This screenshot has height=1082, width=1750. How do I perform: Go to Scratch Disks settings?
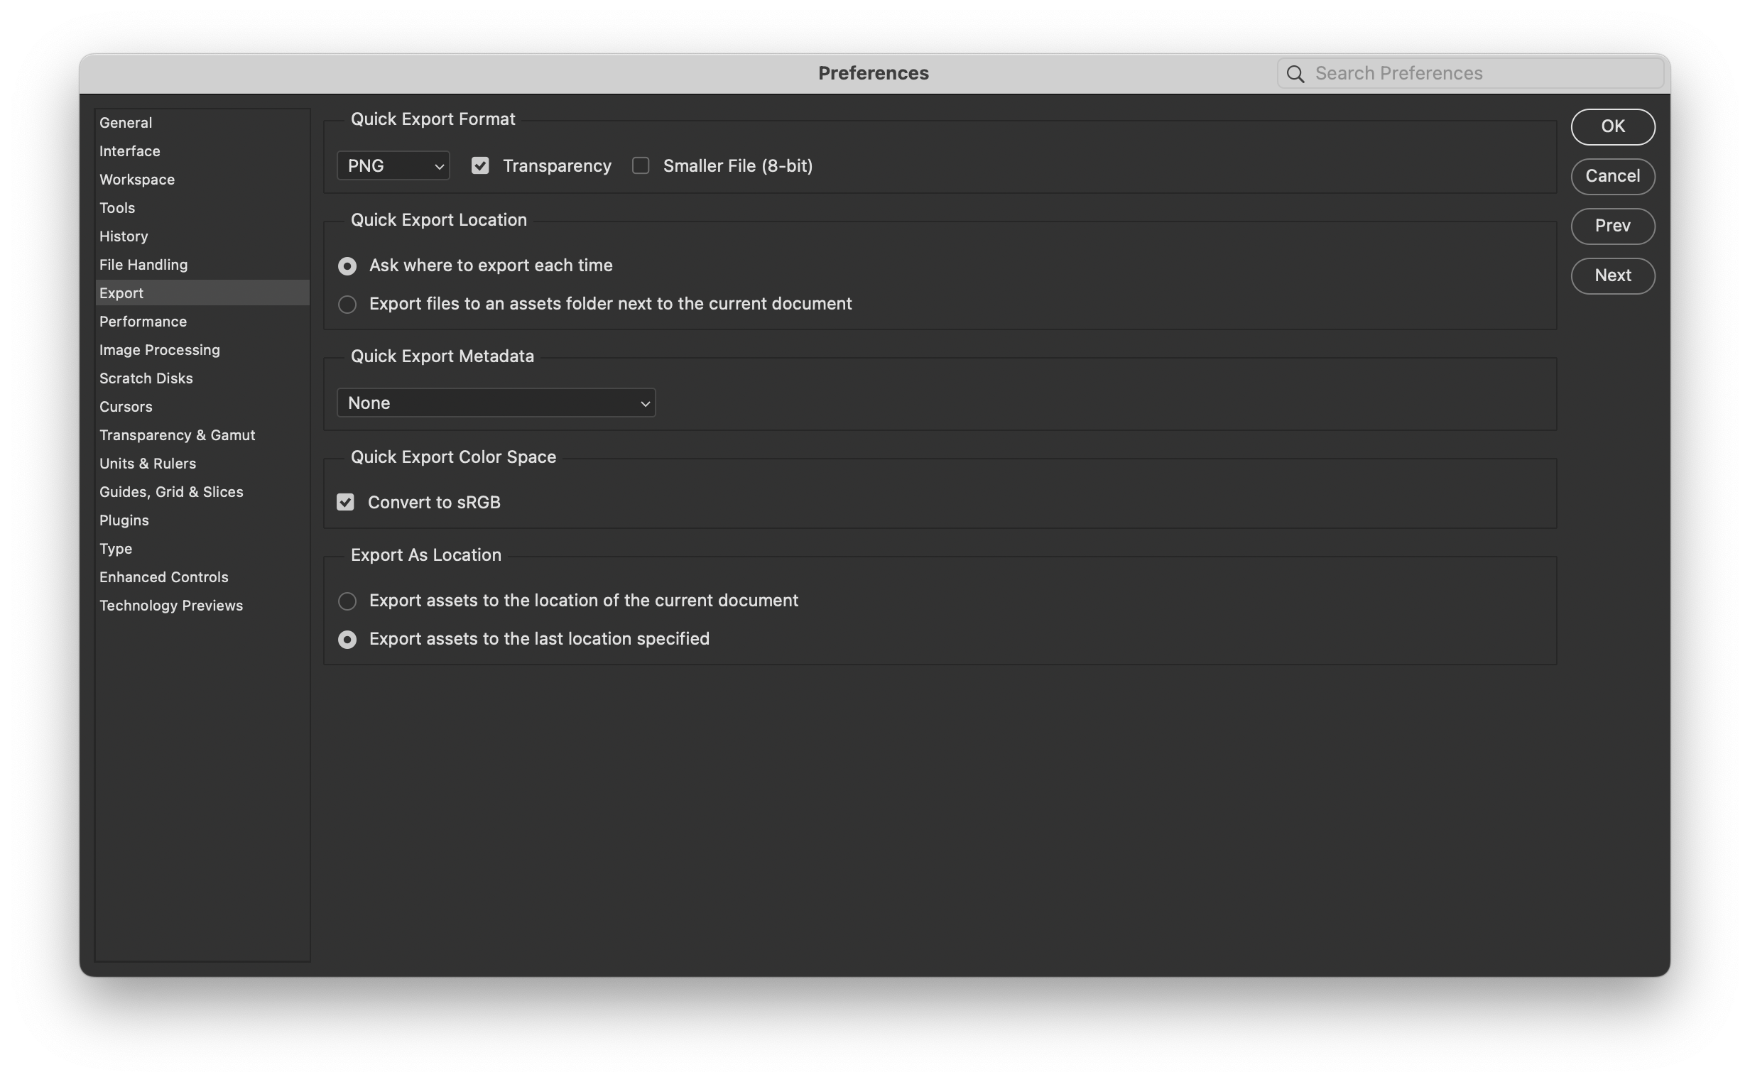146,378
